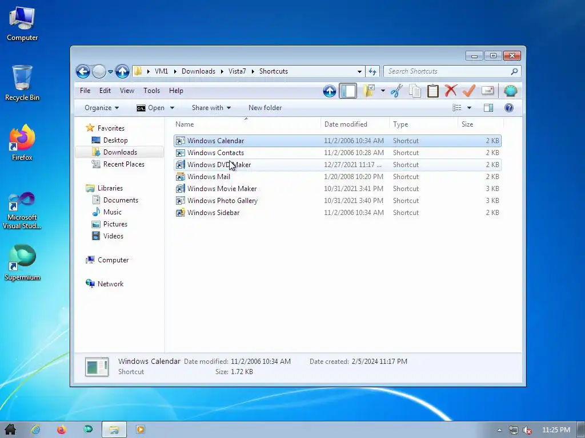Click the Forward navigation arrow
585x438 pixels.
pos(99,71)
